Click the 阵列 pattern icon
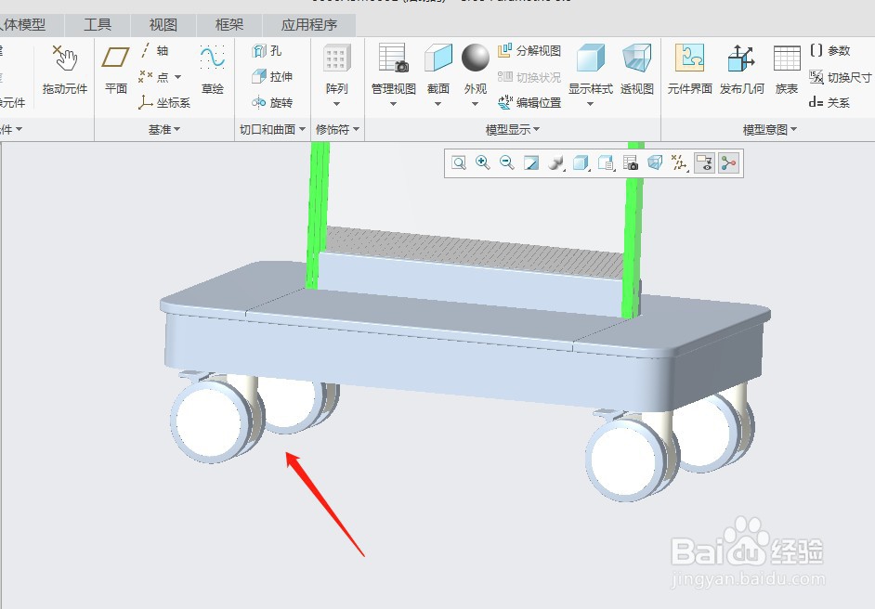 pyautogui.click(x=337, y=58)
